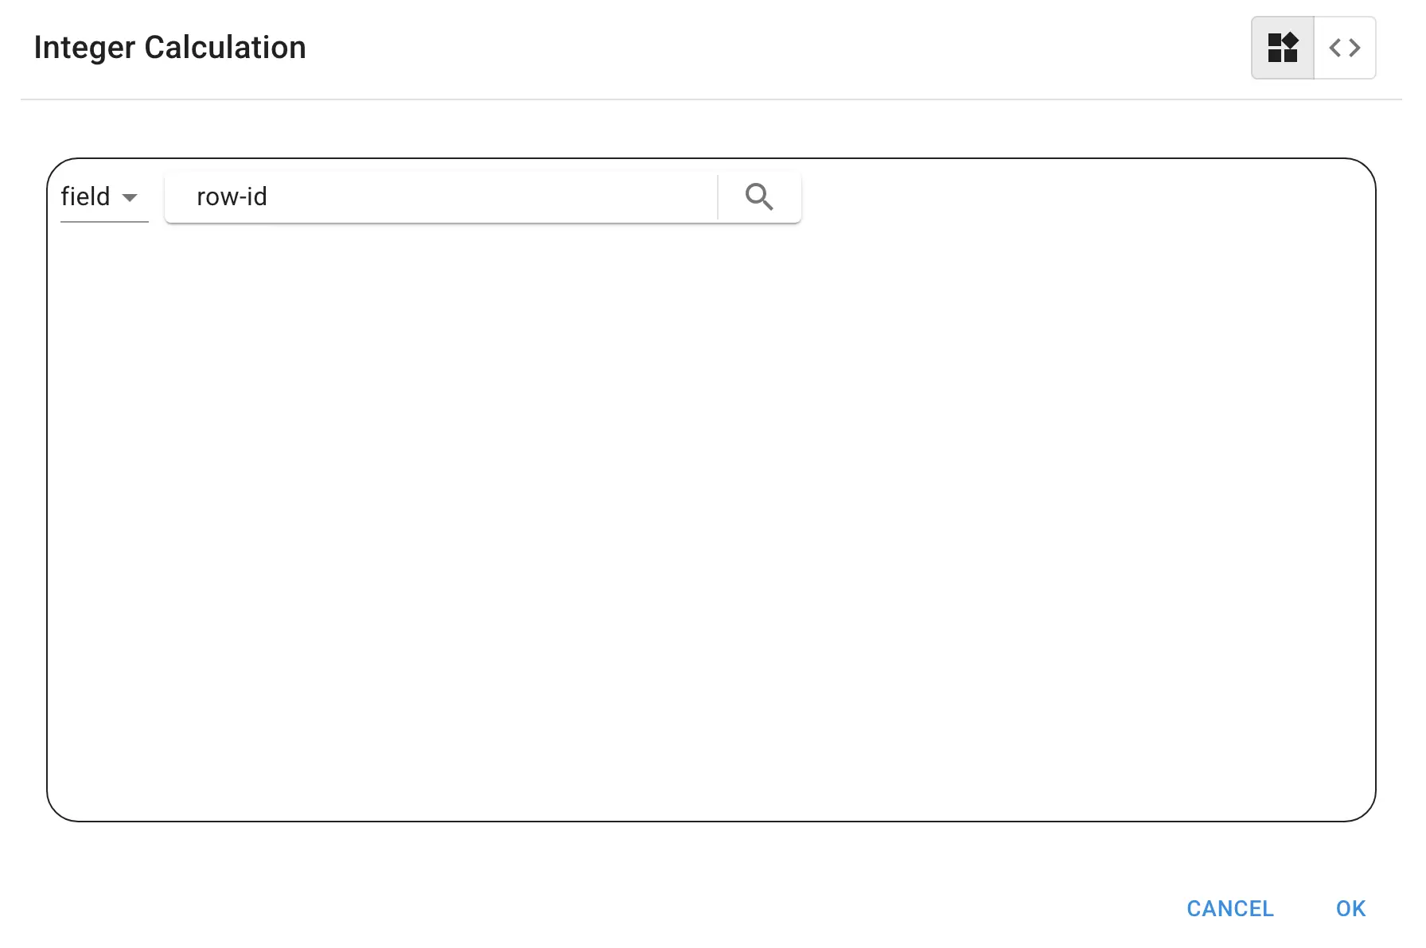Click the angle brackets code icon
Image resolution: width=1426 pixels, height=948 pixels.
point(1345,48)
